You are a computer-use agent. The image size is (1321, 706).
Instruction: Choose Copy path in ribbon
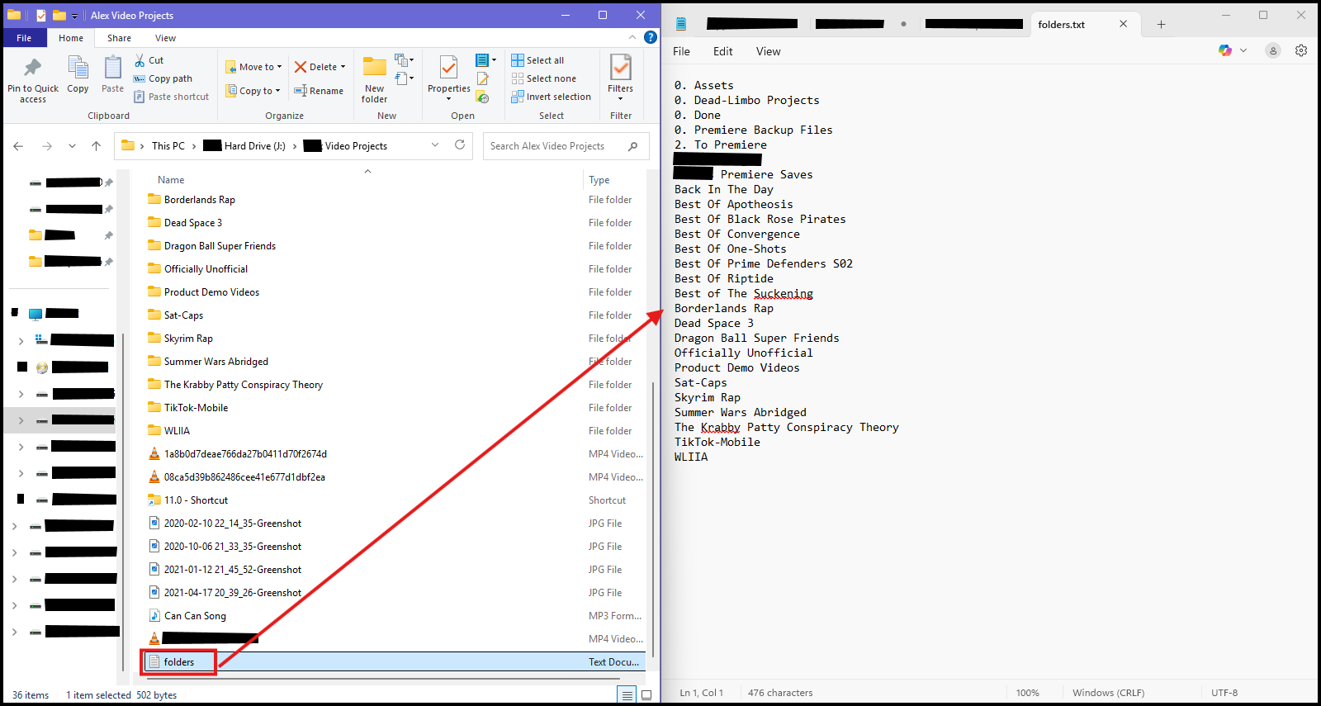click(163, 78)
